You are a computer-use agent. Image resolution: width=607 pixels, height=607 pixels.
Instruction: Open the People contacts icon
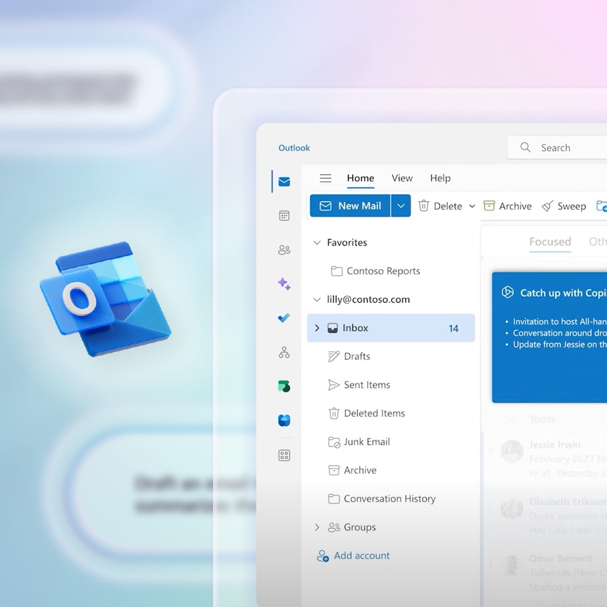tap(284, 250)
